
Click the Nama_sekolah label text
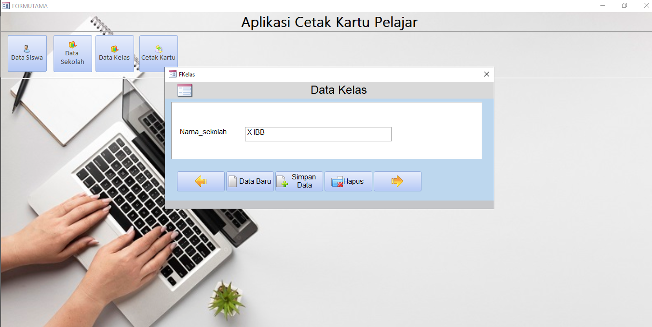tap(203, 132)
